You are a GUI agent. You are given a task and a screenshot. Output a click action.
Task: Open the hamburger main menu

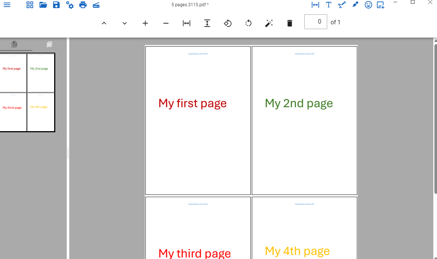click(x=7, y=5)
